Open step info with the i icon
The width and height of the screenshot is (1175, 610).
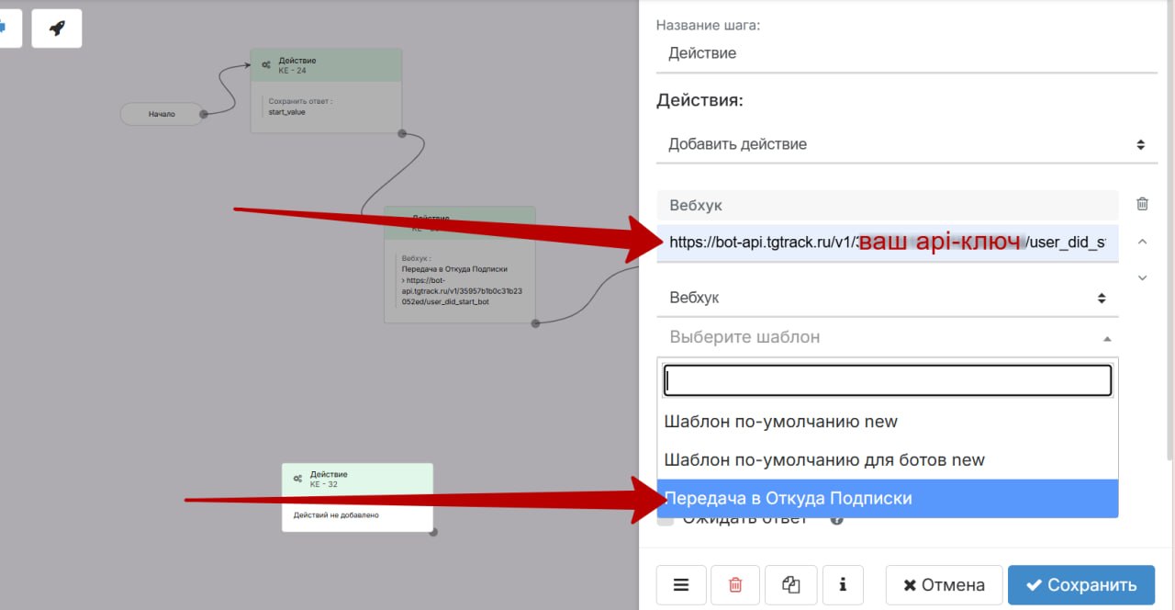coord(843,584)
